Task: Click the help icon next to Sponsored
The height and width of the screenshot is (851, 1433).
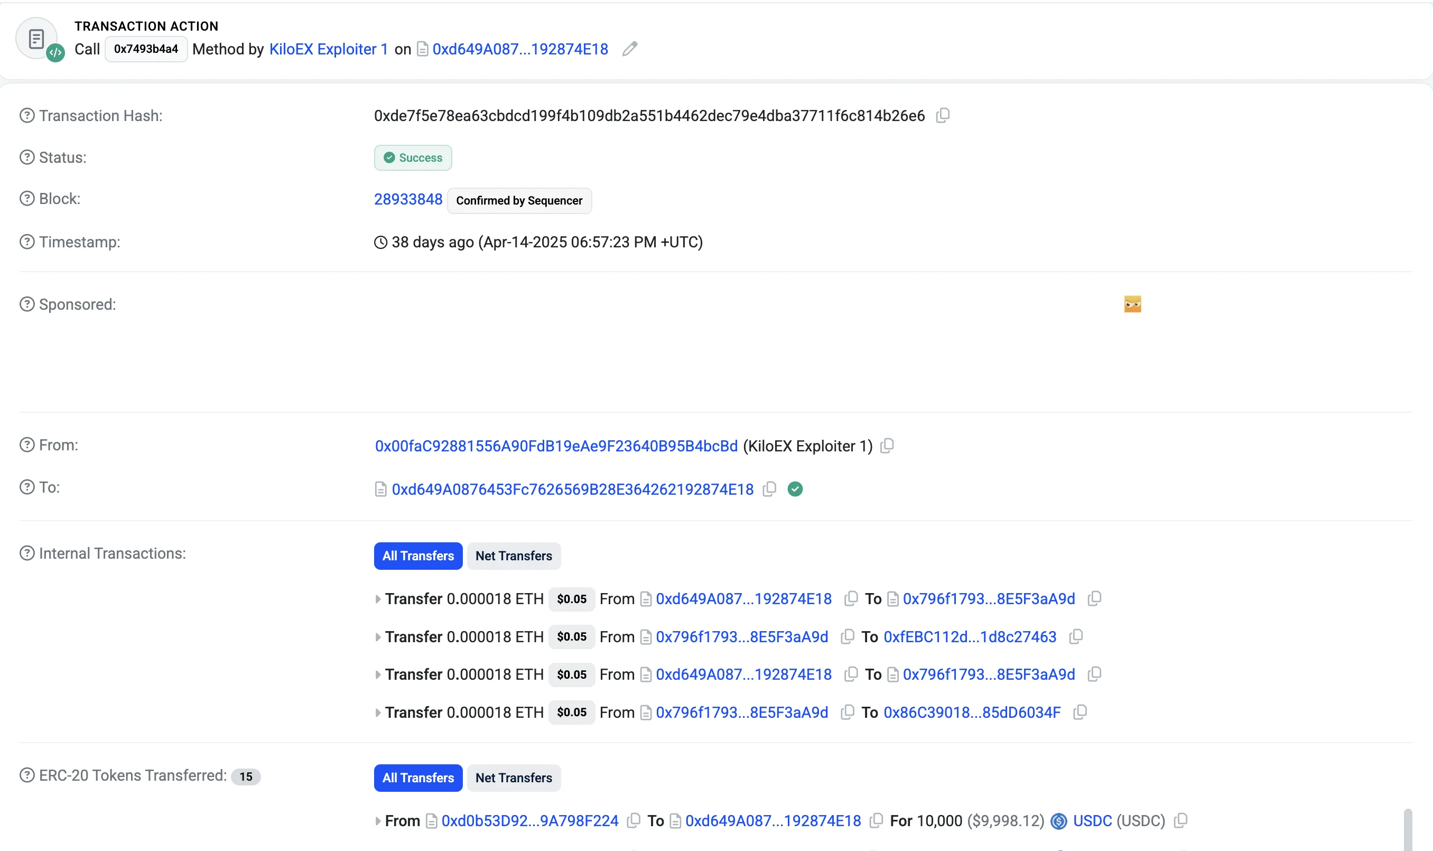Action: click(x=27, y=304)
